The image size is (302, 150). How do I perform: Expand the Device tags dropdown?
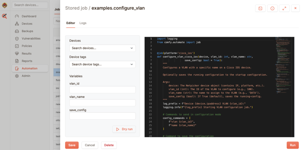(102, 64)
